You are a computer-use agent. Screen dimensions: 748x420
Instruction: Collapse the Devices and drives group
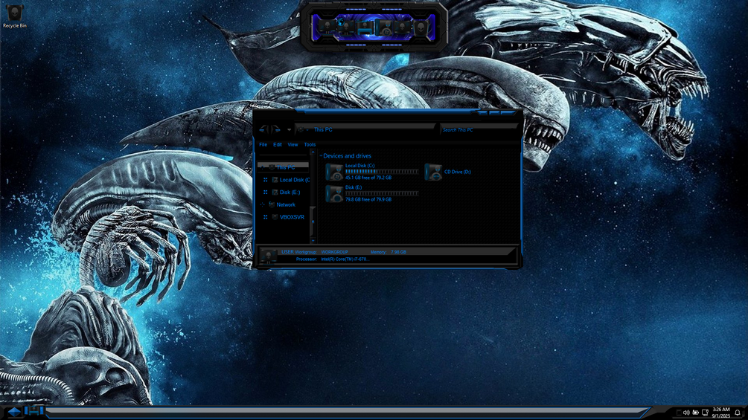pyautogui.click(x=321, y=155)
